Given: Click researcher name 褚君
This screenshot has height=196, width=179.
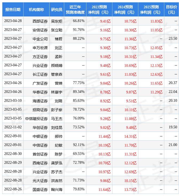Looking at the screenshot, I should pos(59,39).
